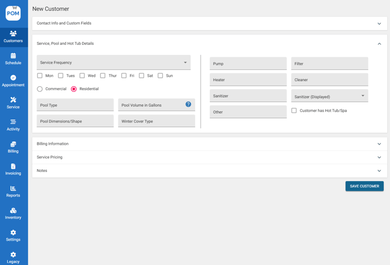Image resolution: width=390 pixels, height=265 pixels.
Task: Click the Save Customer button
Action: [x=364, y=186]
